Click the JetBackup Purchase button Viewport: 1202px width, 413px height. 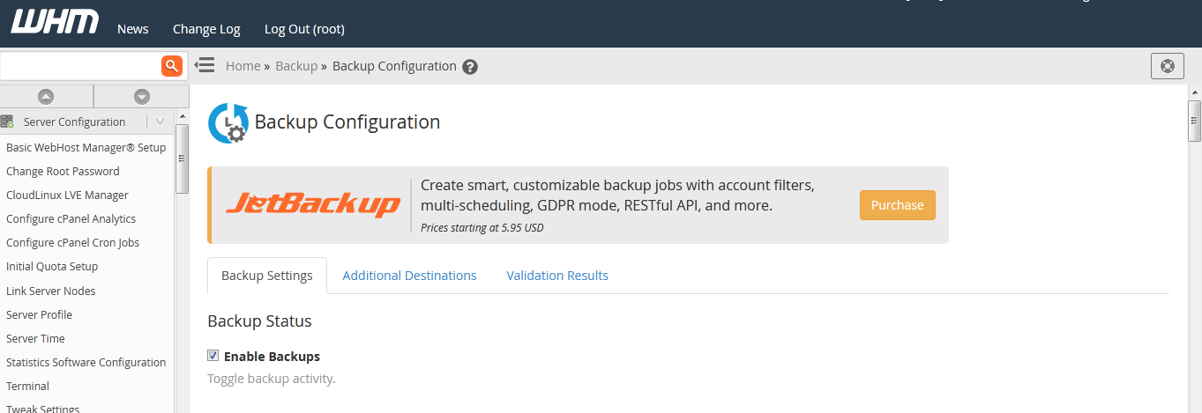(x=897, y=205)
